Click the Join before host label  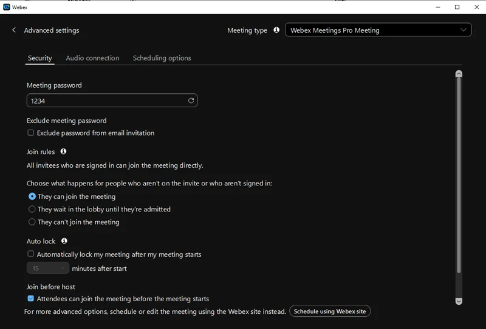coord(51,287)
